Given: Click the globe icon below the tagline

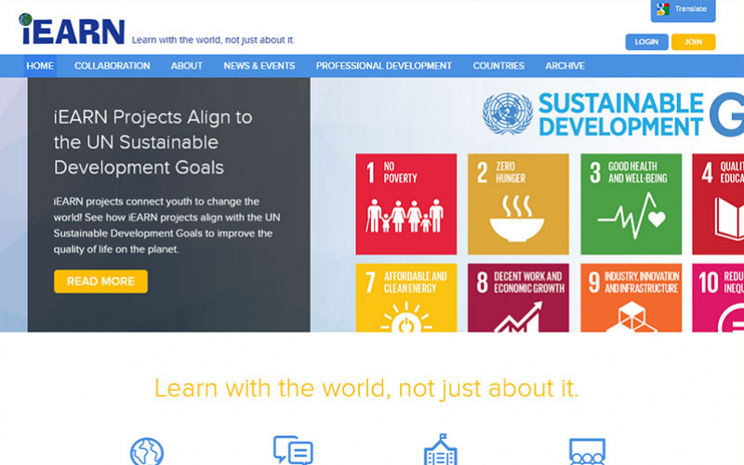Looking at the screenshot, I should point(147,451).
